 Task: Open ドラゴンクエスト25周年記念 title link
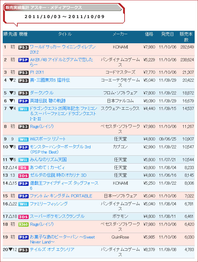(x=63, y=113)
